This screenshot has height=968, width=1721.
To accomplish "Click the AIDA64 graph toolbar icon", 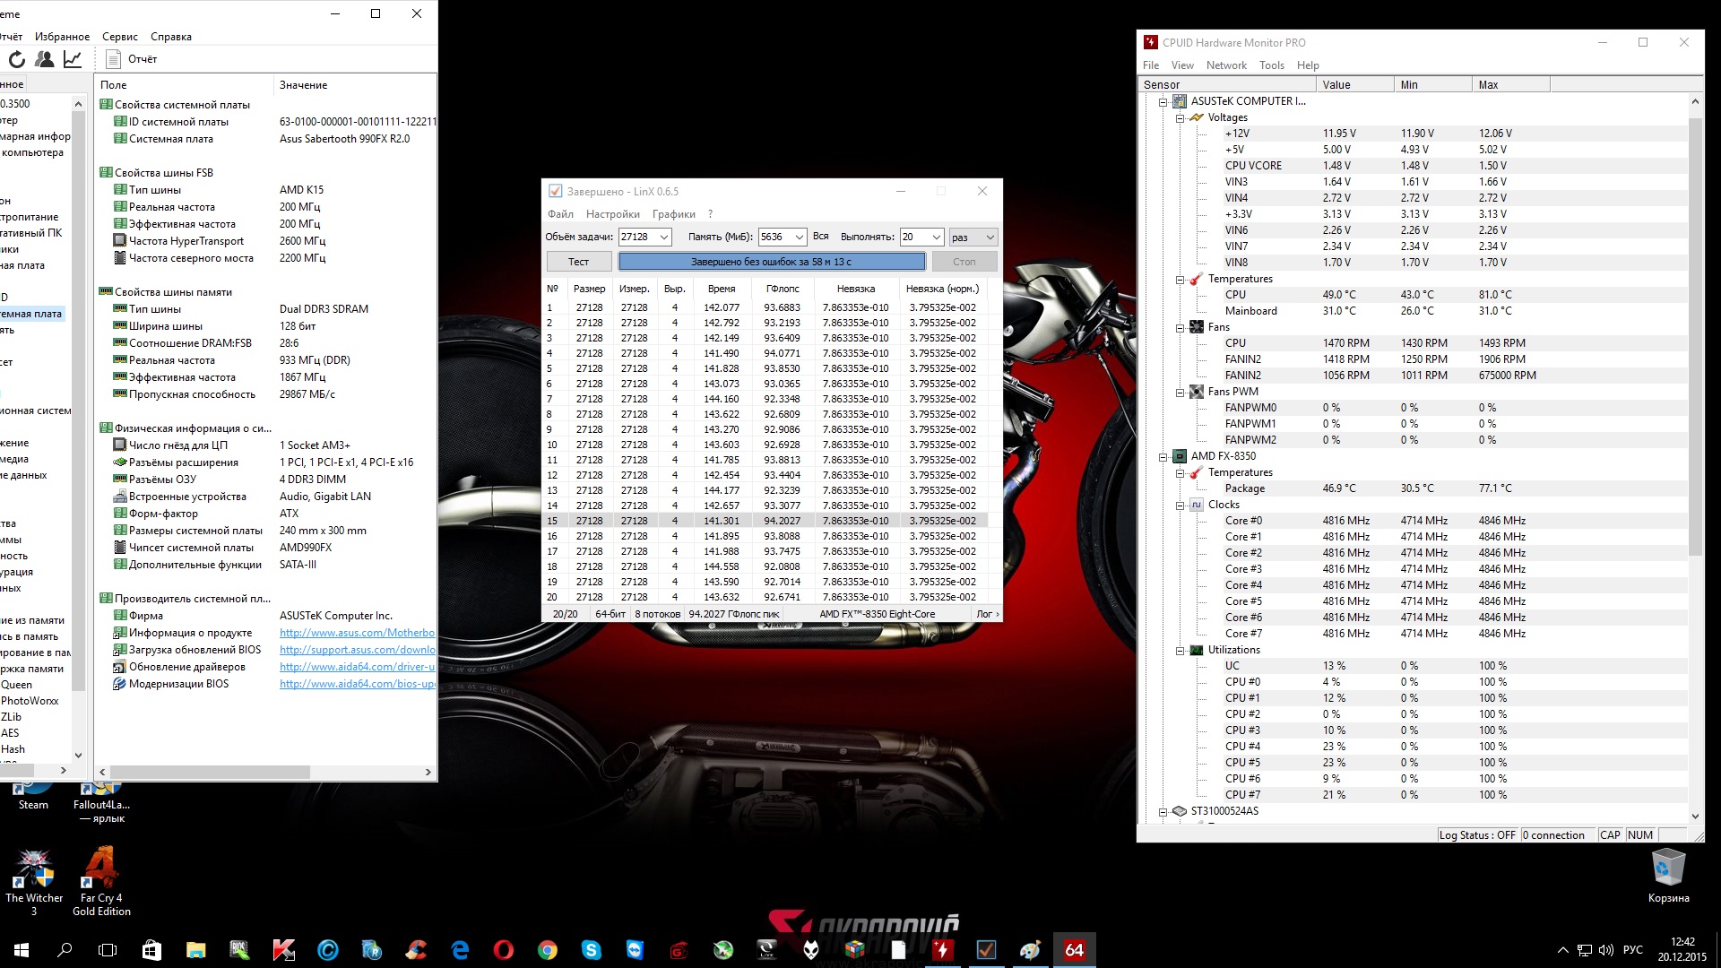I will click(x=73, y=59).
